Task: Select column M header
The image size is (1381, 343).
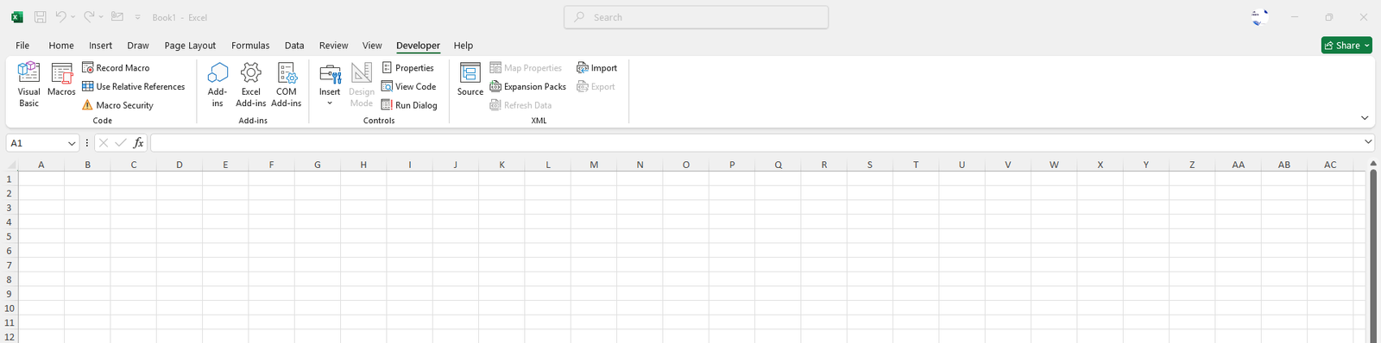Action: tap(594, 165)
